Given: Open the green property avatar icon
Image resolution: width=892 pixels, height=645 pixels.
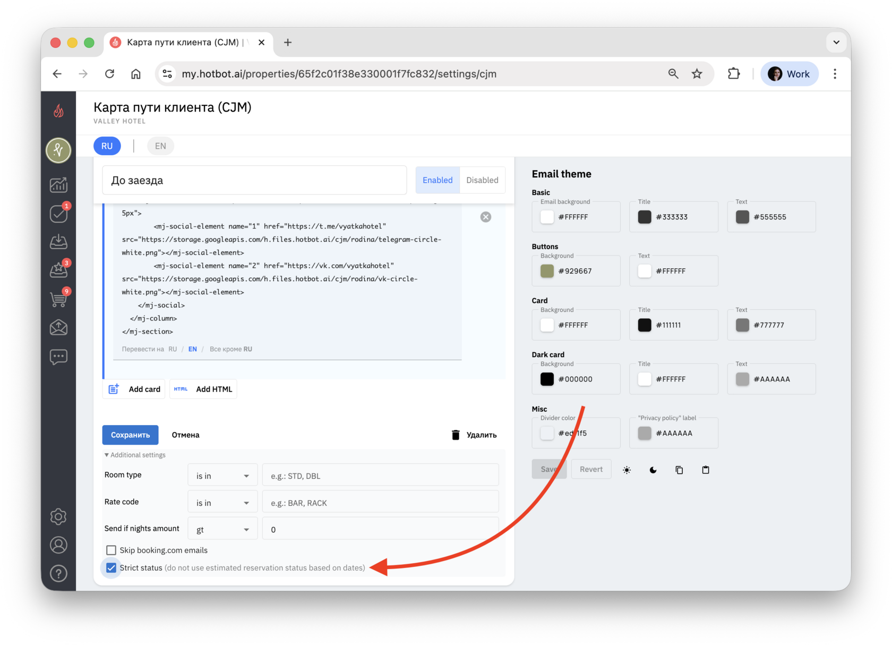Looking at the screenshot, I should pos(58,150).
